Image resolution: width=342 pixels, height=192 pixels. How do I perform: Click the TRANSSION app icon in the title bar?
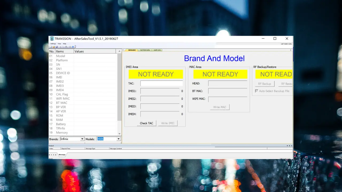click(x=52, y=38)
